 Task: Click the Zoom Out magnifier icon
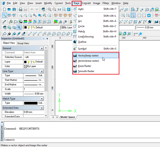click(54, 9)
